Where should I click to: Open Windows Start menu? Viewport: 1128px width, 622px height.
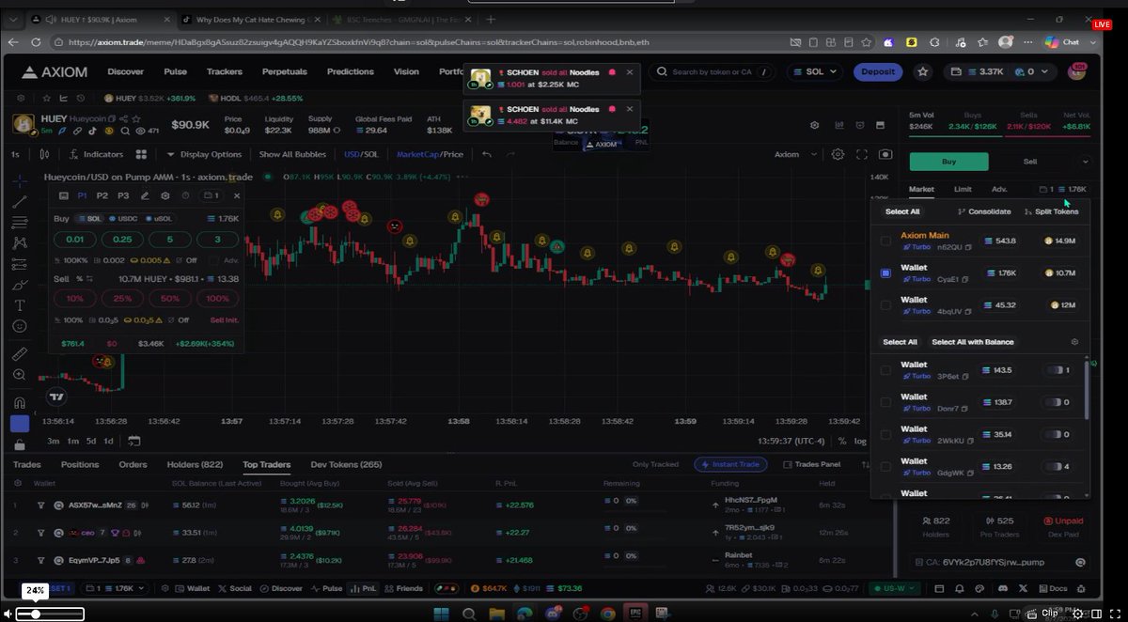440,614
